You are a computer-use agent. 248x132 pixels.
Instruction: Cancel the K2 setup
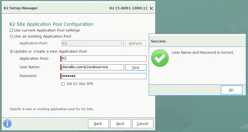click(x=143, y=124)
